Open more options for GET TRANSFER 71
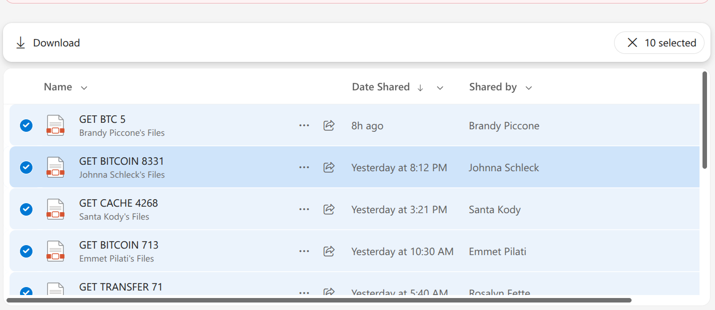Screen dimensions: 715x310 pyautogui.click(x=304, y=293)
